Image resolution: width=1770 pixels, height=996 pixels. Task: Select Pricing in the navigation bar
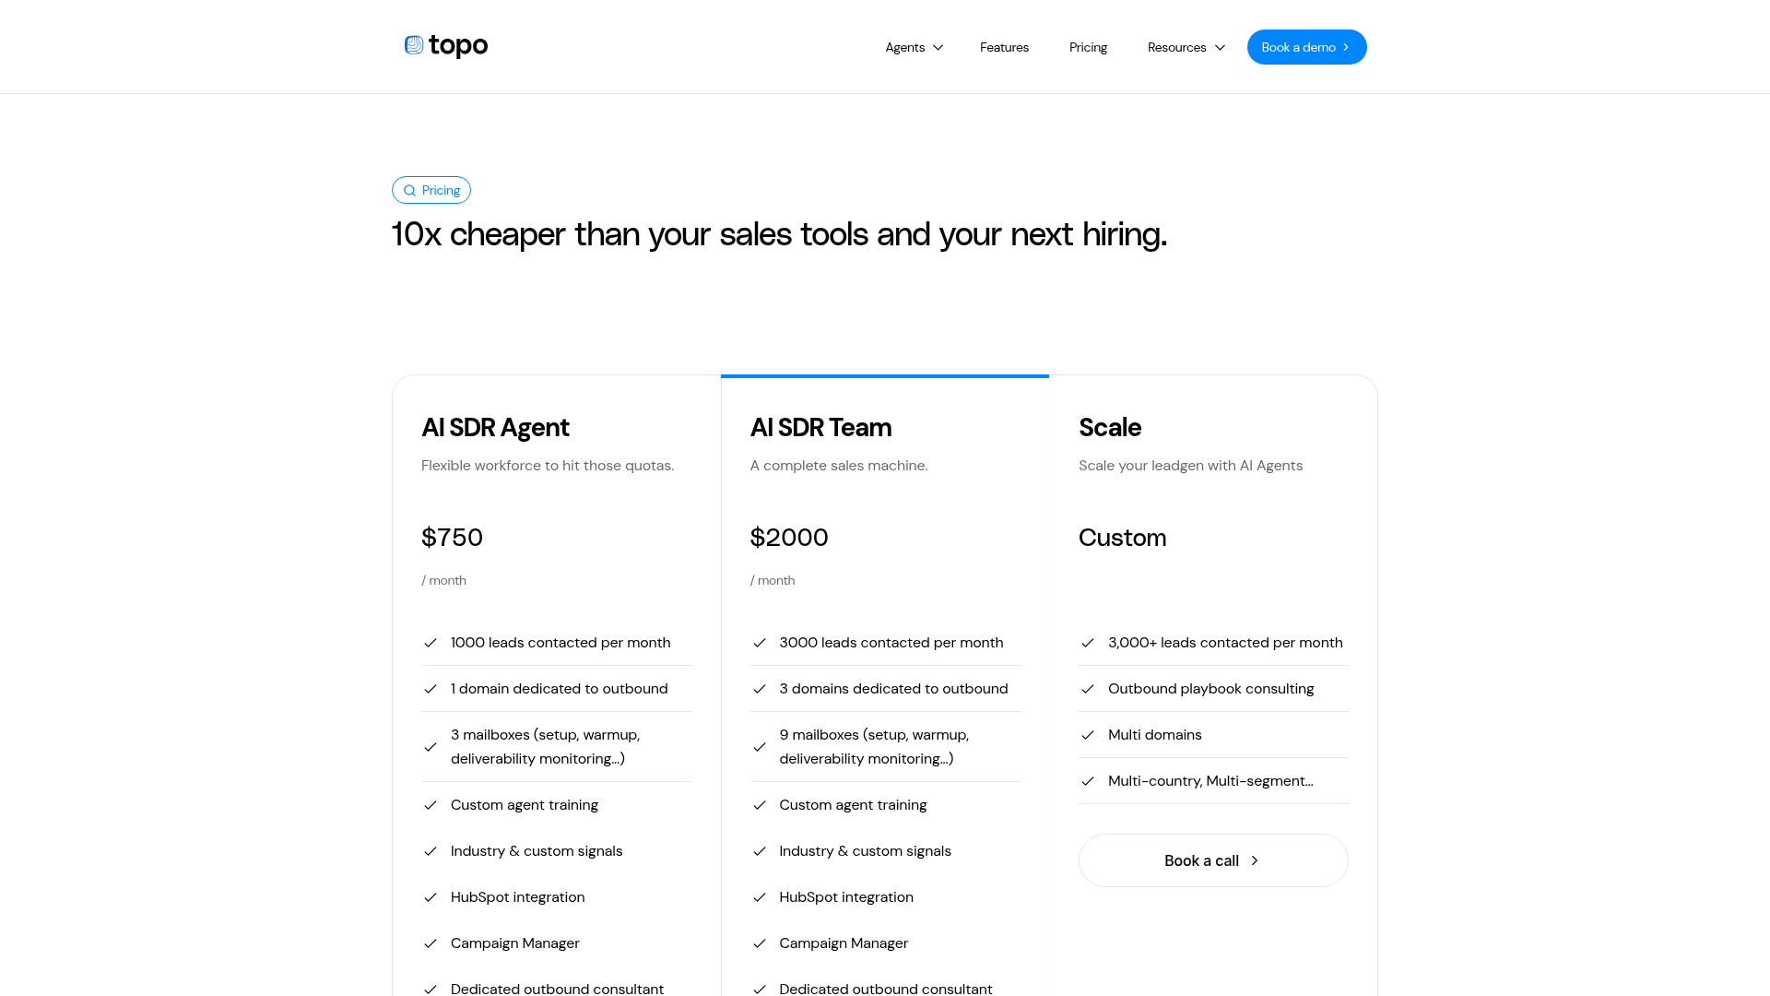1088,47
